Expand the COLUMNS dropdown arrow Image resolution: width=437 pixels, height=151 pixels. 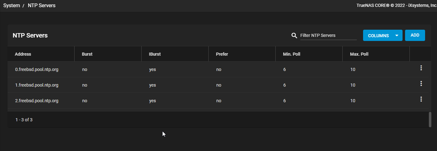397,36
